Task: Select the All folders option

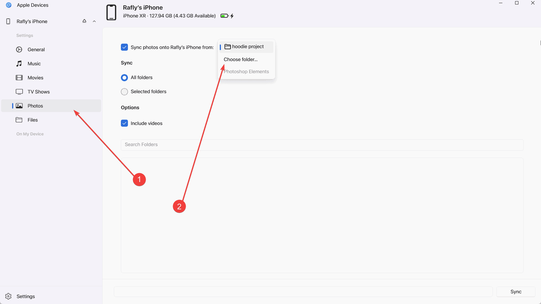Action: point(124,77)
